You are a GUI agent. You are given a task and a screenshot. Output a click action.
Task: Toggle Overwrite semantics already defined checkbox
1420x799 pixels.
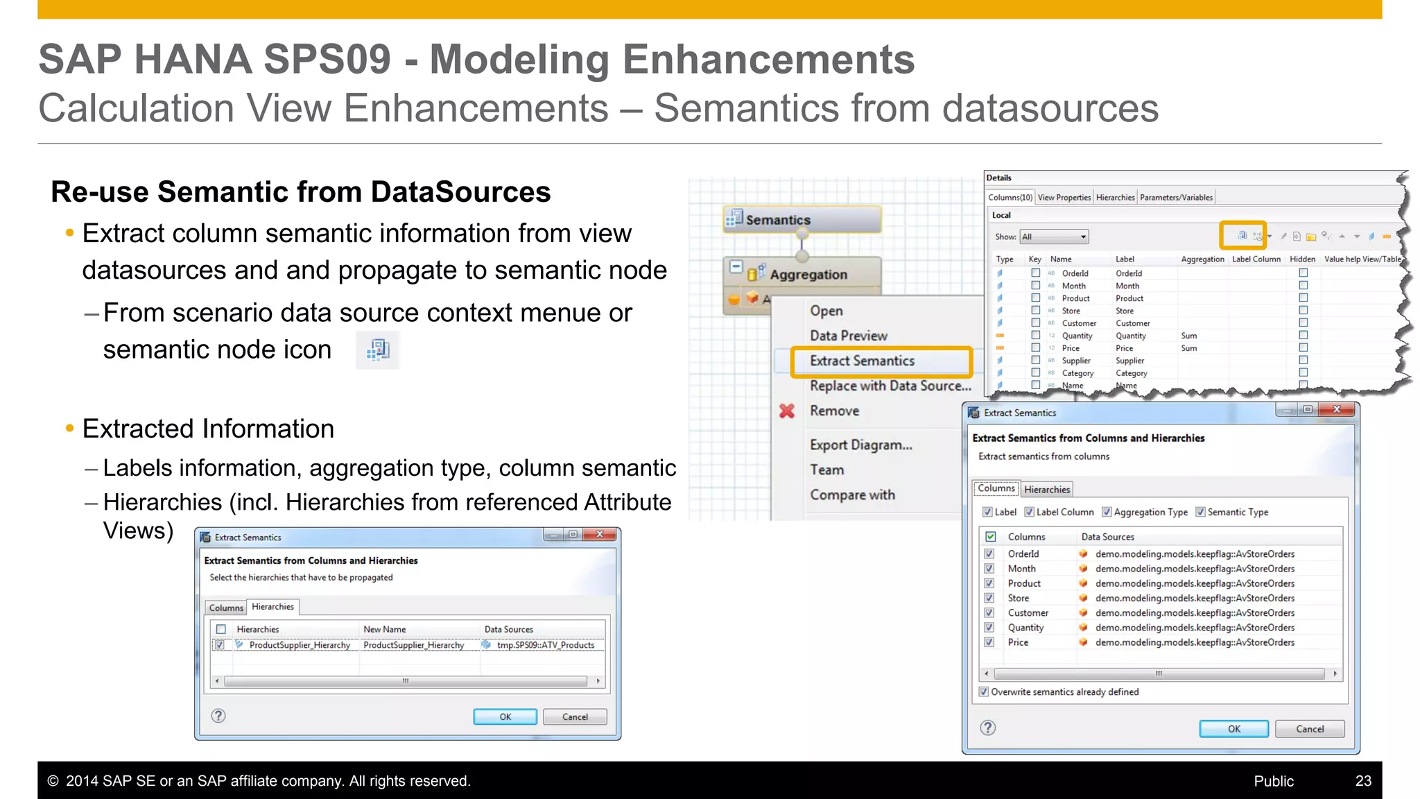pos(983,691)
